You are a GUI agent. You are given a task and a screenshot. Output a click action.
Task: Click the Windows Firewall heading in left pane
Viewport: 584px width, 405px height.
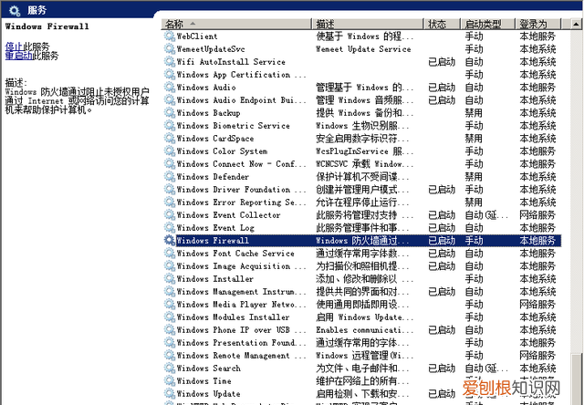click(47, 26)
